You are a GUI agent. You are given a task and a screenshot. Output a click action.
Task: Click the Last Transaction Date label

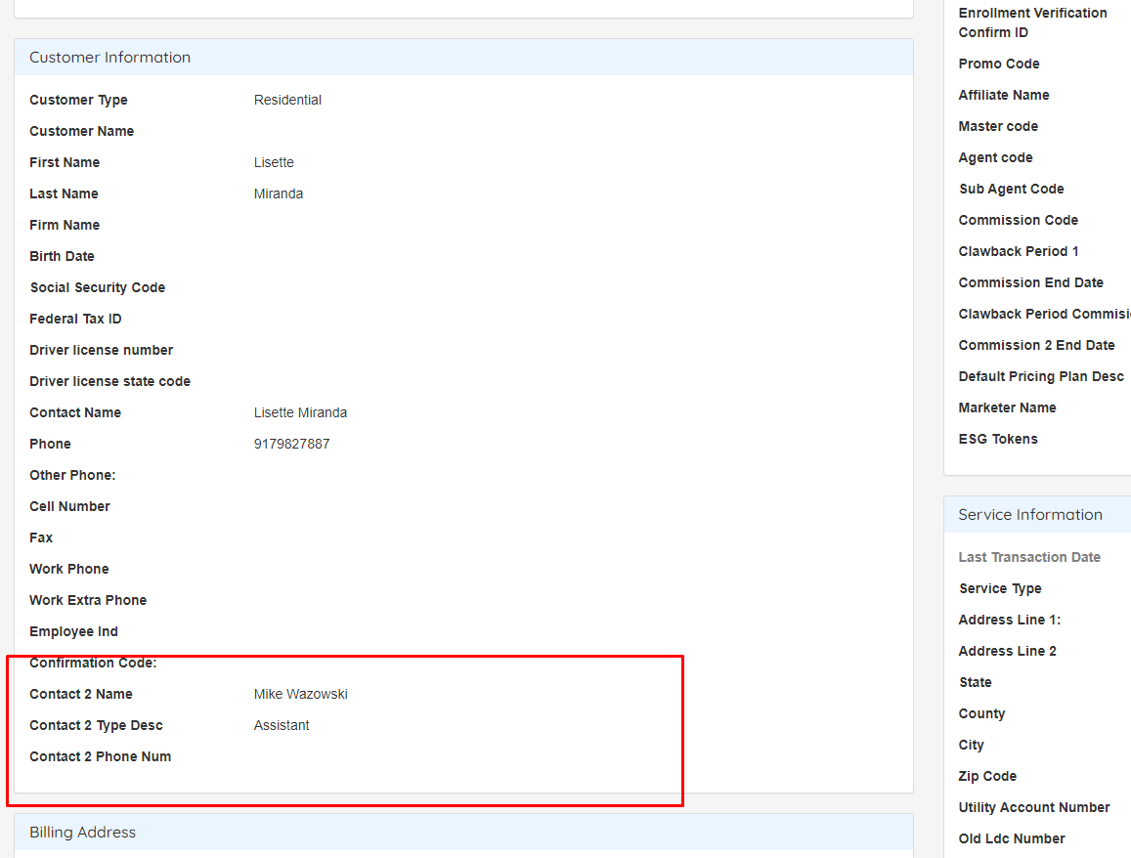[x=1029, y=557]
